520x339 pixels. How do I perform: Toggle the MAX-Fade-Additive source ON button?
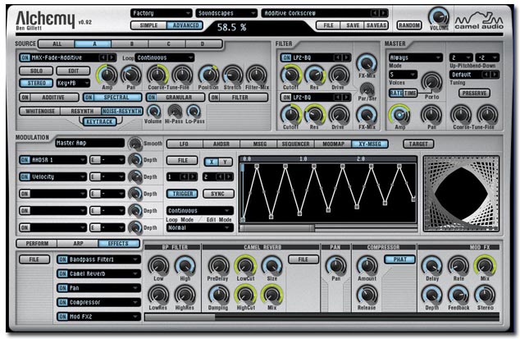tap(25, 57)
